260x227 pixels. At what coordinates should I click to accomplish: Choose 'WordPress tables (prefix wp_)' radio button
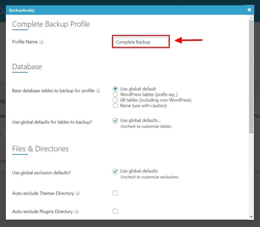[x=115, y=94]
